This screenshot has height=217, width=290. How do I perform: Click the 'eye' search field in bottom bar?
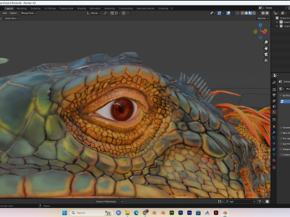point(240,201)
